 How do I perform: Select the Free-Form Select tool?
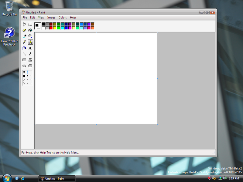tap(24, 24)
